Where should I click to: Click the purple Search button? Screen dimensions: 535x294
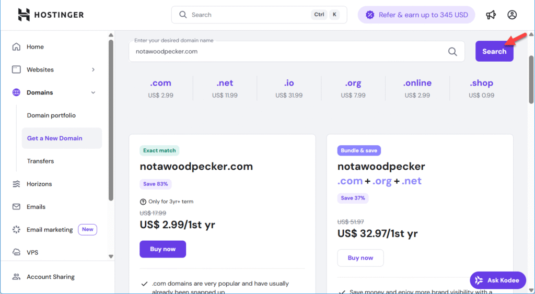point(494,52)
